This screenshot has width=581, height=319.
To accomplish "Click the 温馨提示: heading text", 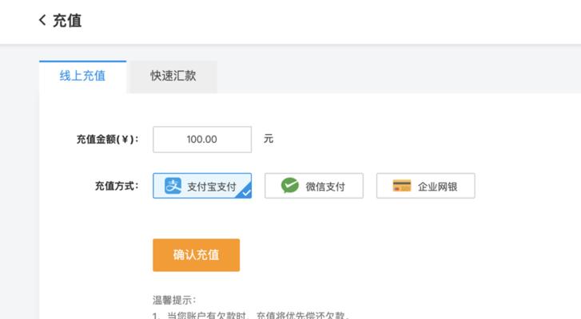I will tap(174, 300).
